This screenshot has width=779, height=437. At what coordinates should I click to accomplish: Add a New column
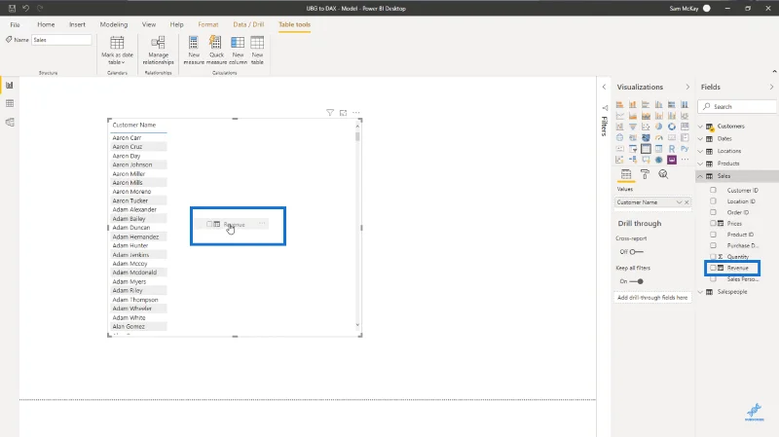(x=238, y=51)
